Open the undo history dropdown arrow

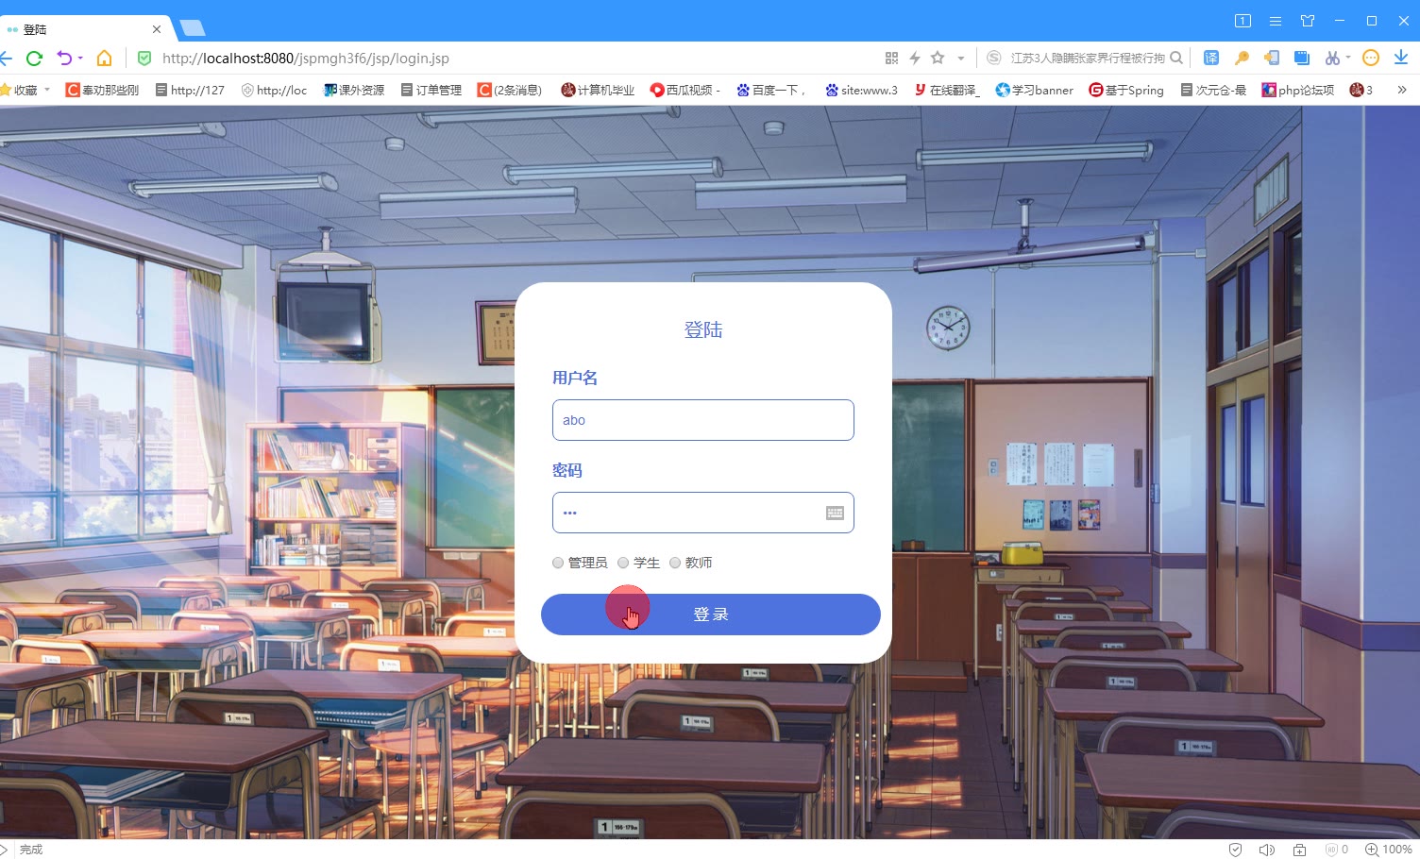(x=80, y=59)
